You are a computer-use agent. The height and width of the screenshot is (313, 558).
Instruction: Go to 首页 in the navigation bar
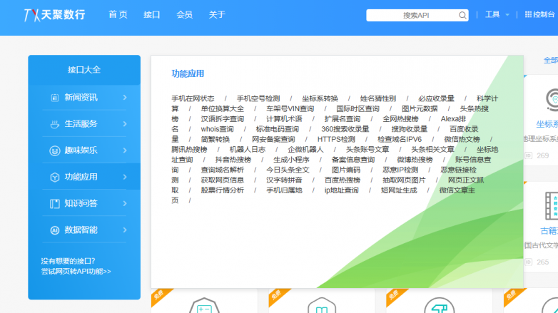pos(118,14)
